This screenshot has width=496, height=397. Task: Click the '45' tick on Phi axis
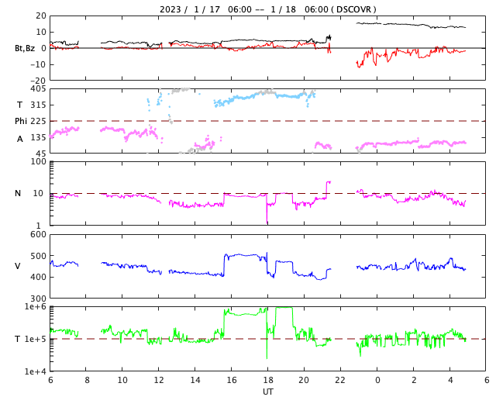(41, 154)
